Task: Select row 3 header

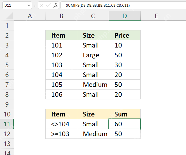Action: pos(7,45)
